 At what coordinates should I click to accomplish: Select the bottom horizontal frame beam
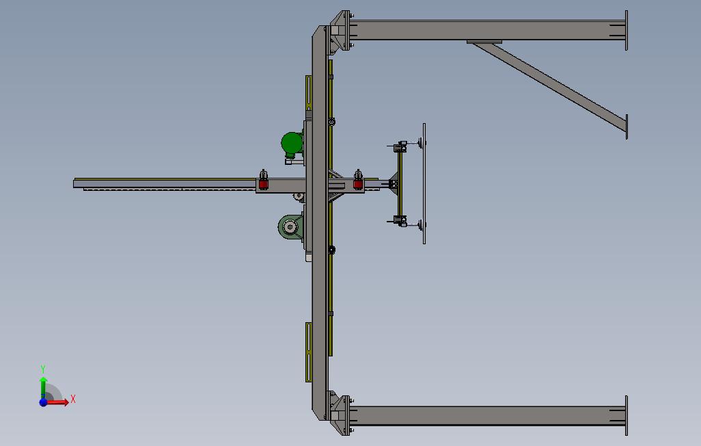(487, 415)
